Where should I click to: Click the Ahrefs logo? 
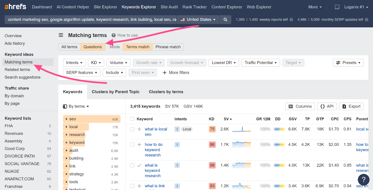15,7
